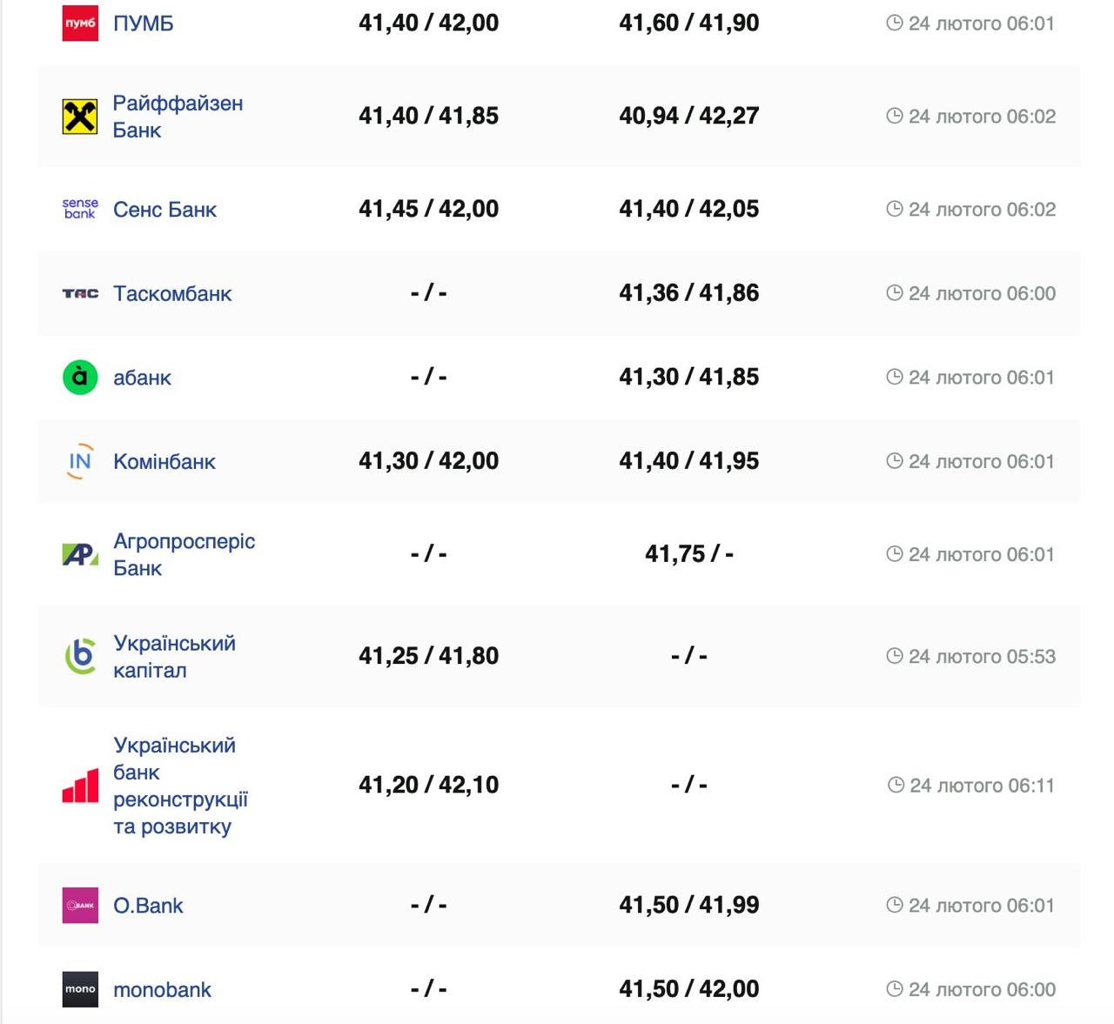This screenshot has width=1114, height=1024.
Task: Click the Райффайзен Банк yellow logo
Action: (x=80, y=117)
